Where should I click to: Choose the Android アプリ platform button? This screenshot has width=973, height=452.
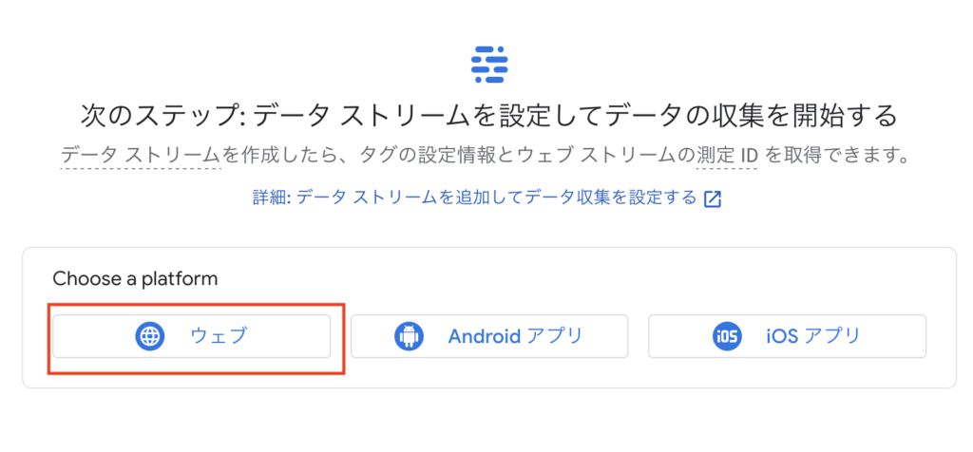(x=489, y=336)
